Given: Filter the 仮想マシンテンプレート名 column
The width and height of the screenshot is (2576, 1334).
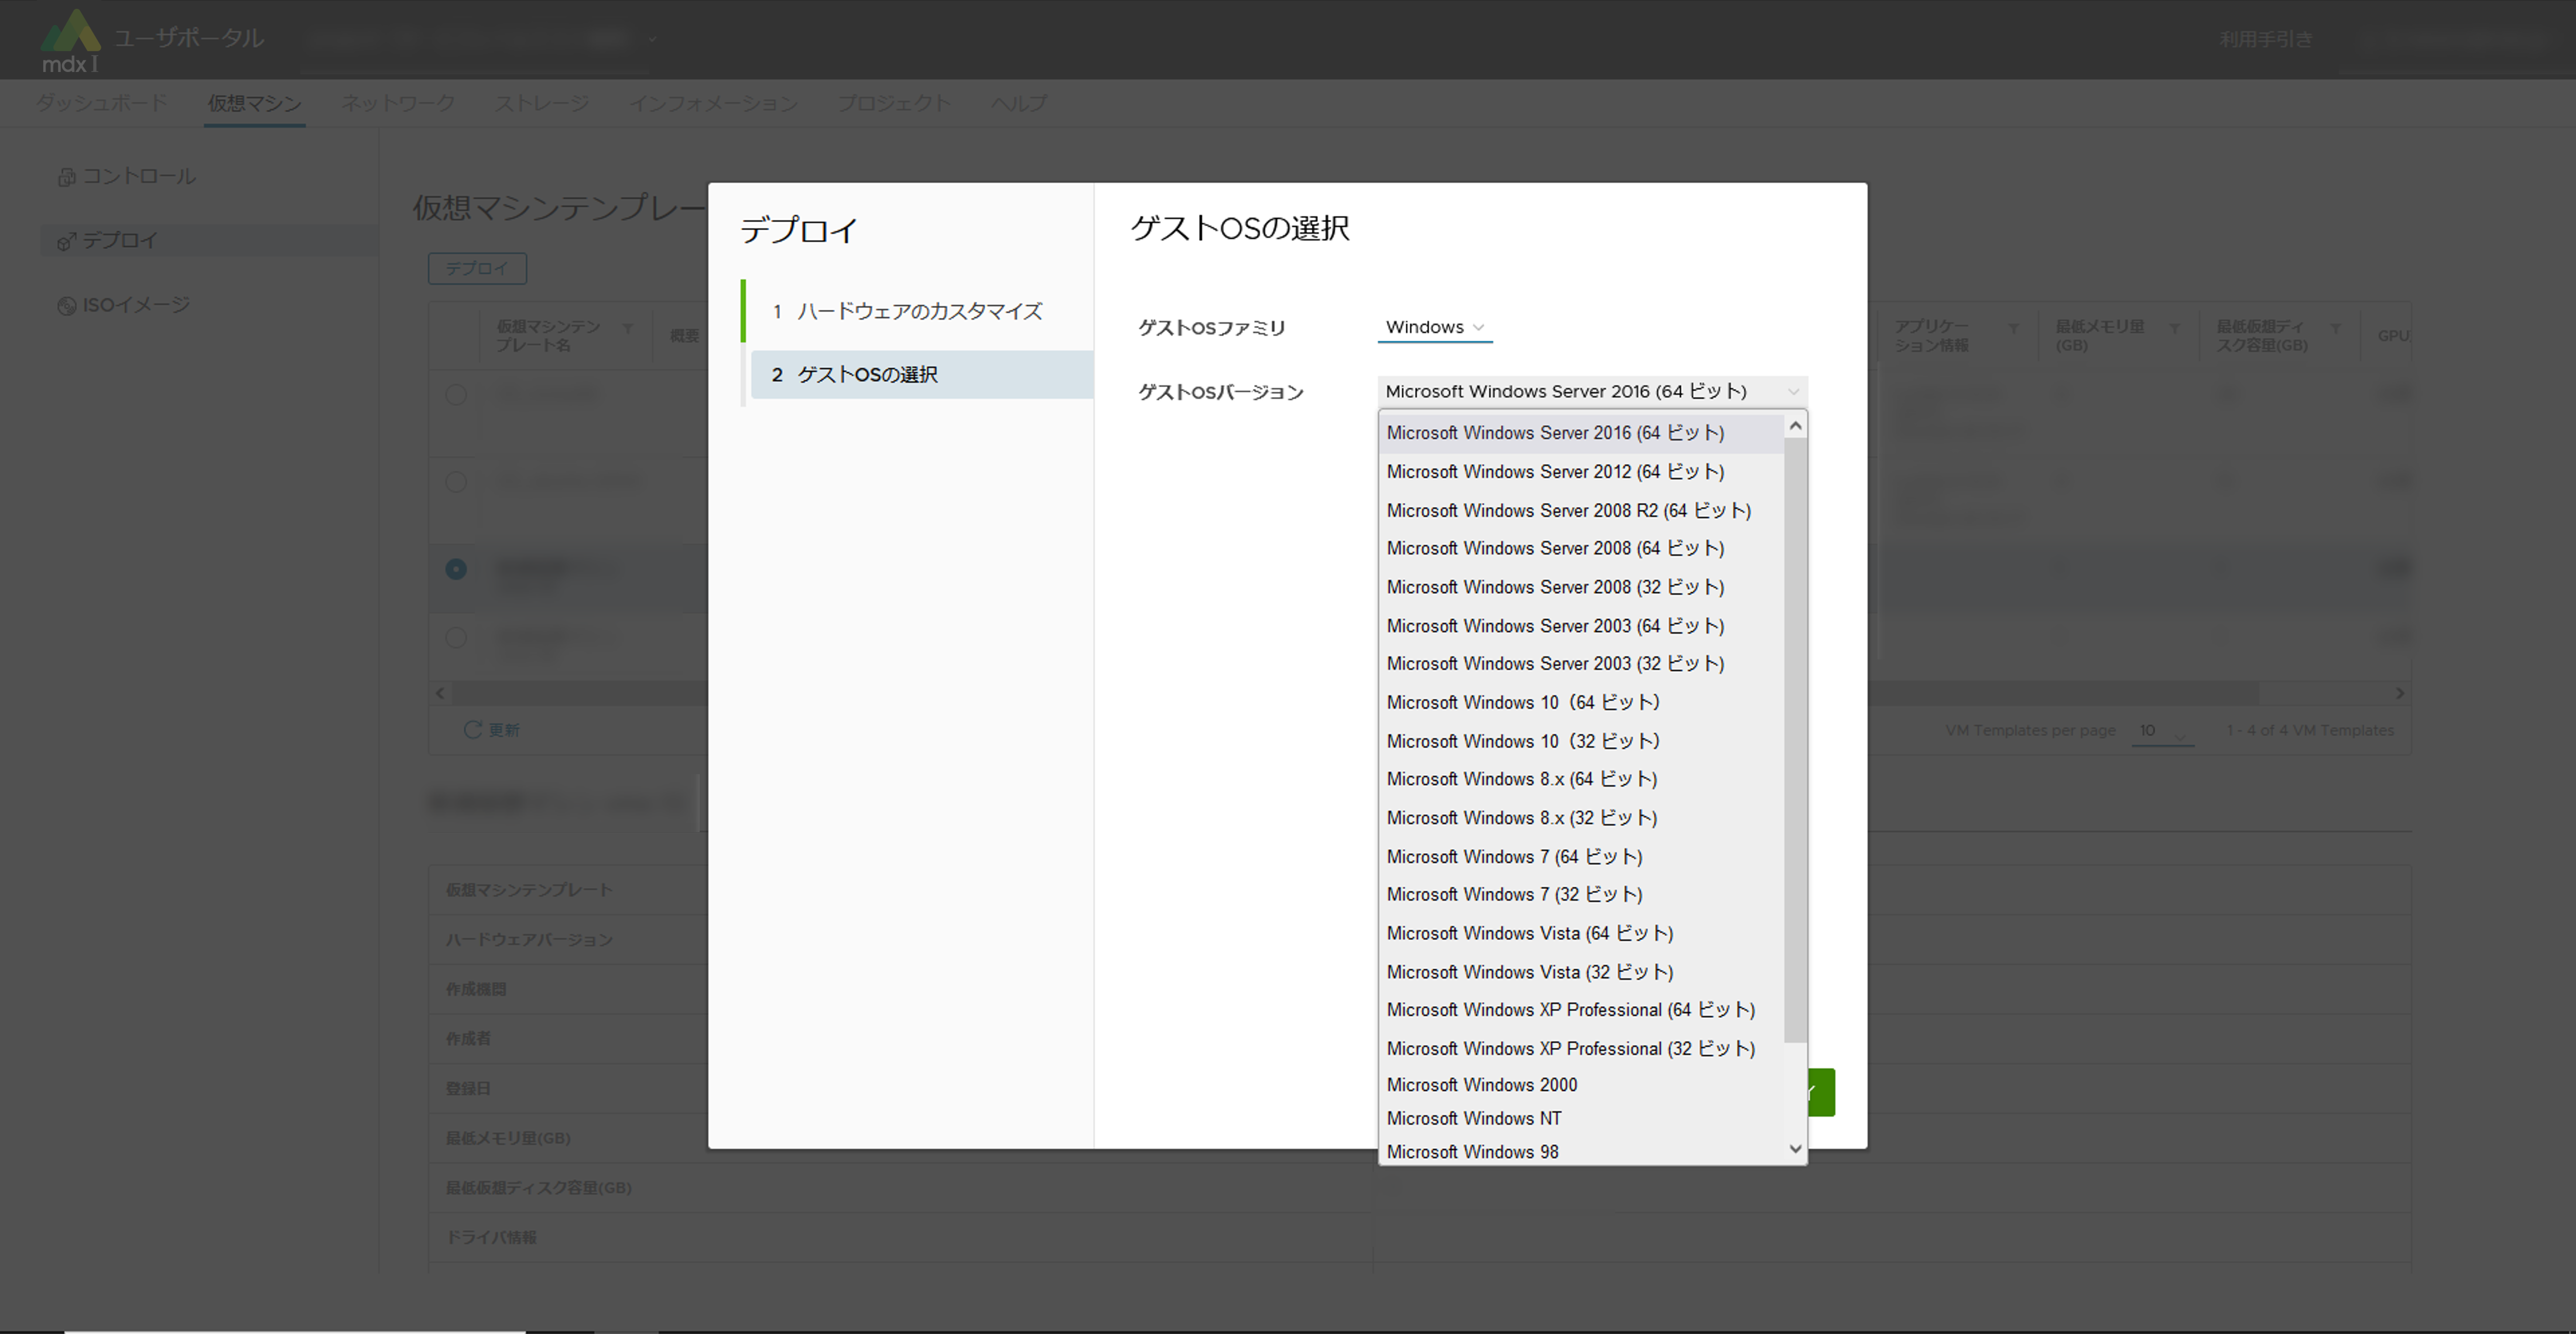Looking at the screenshot, I should point(627,328).
